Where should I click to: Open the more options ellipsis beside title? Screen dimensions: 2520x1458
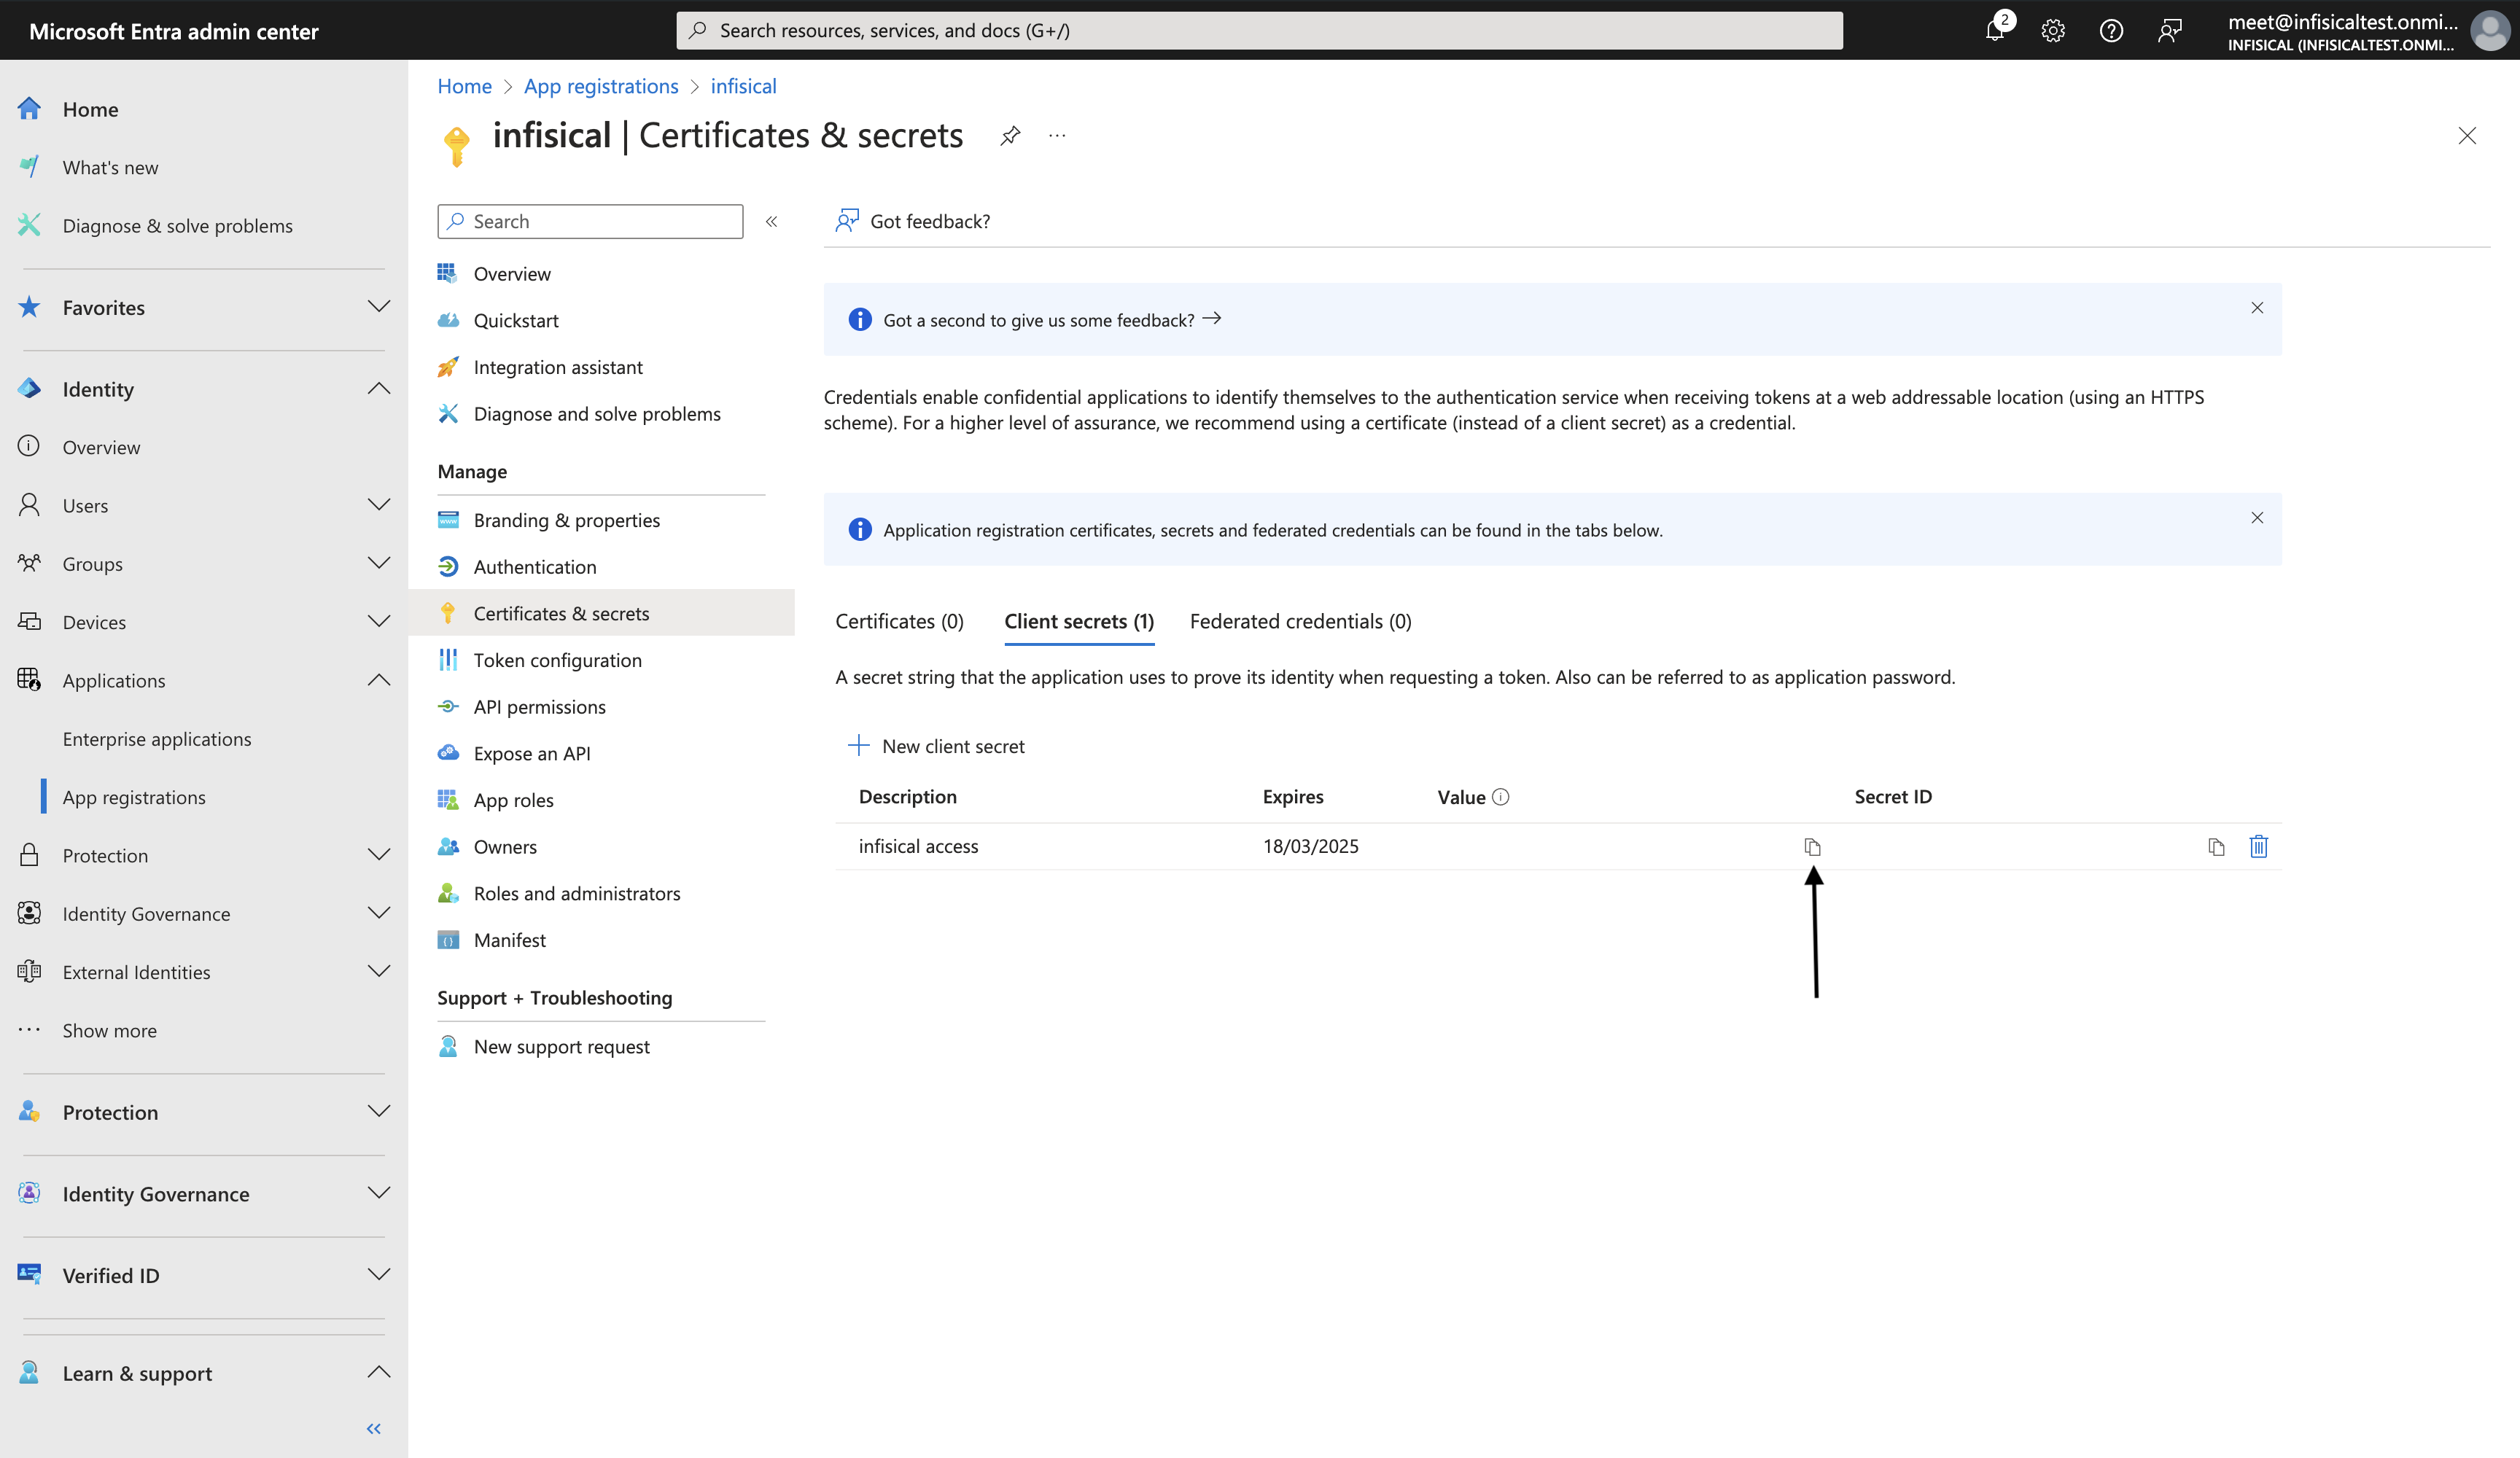[x=1057, y=135]
